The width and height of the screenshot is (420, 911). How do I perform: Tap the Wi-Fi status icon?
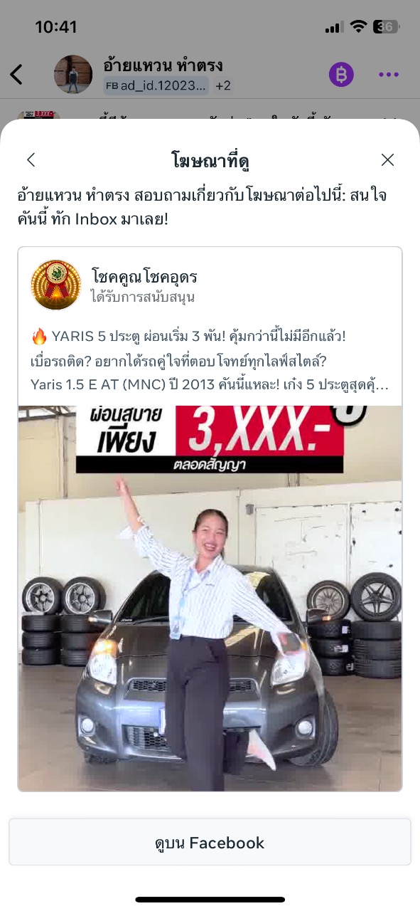(359, 27)
